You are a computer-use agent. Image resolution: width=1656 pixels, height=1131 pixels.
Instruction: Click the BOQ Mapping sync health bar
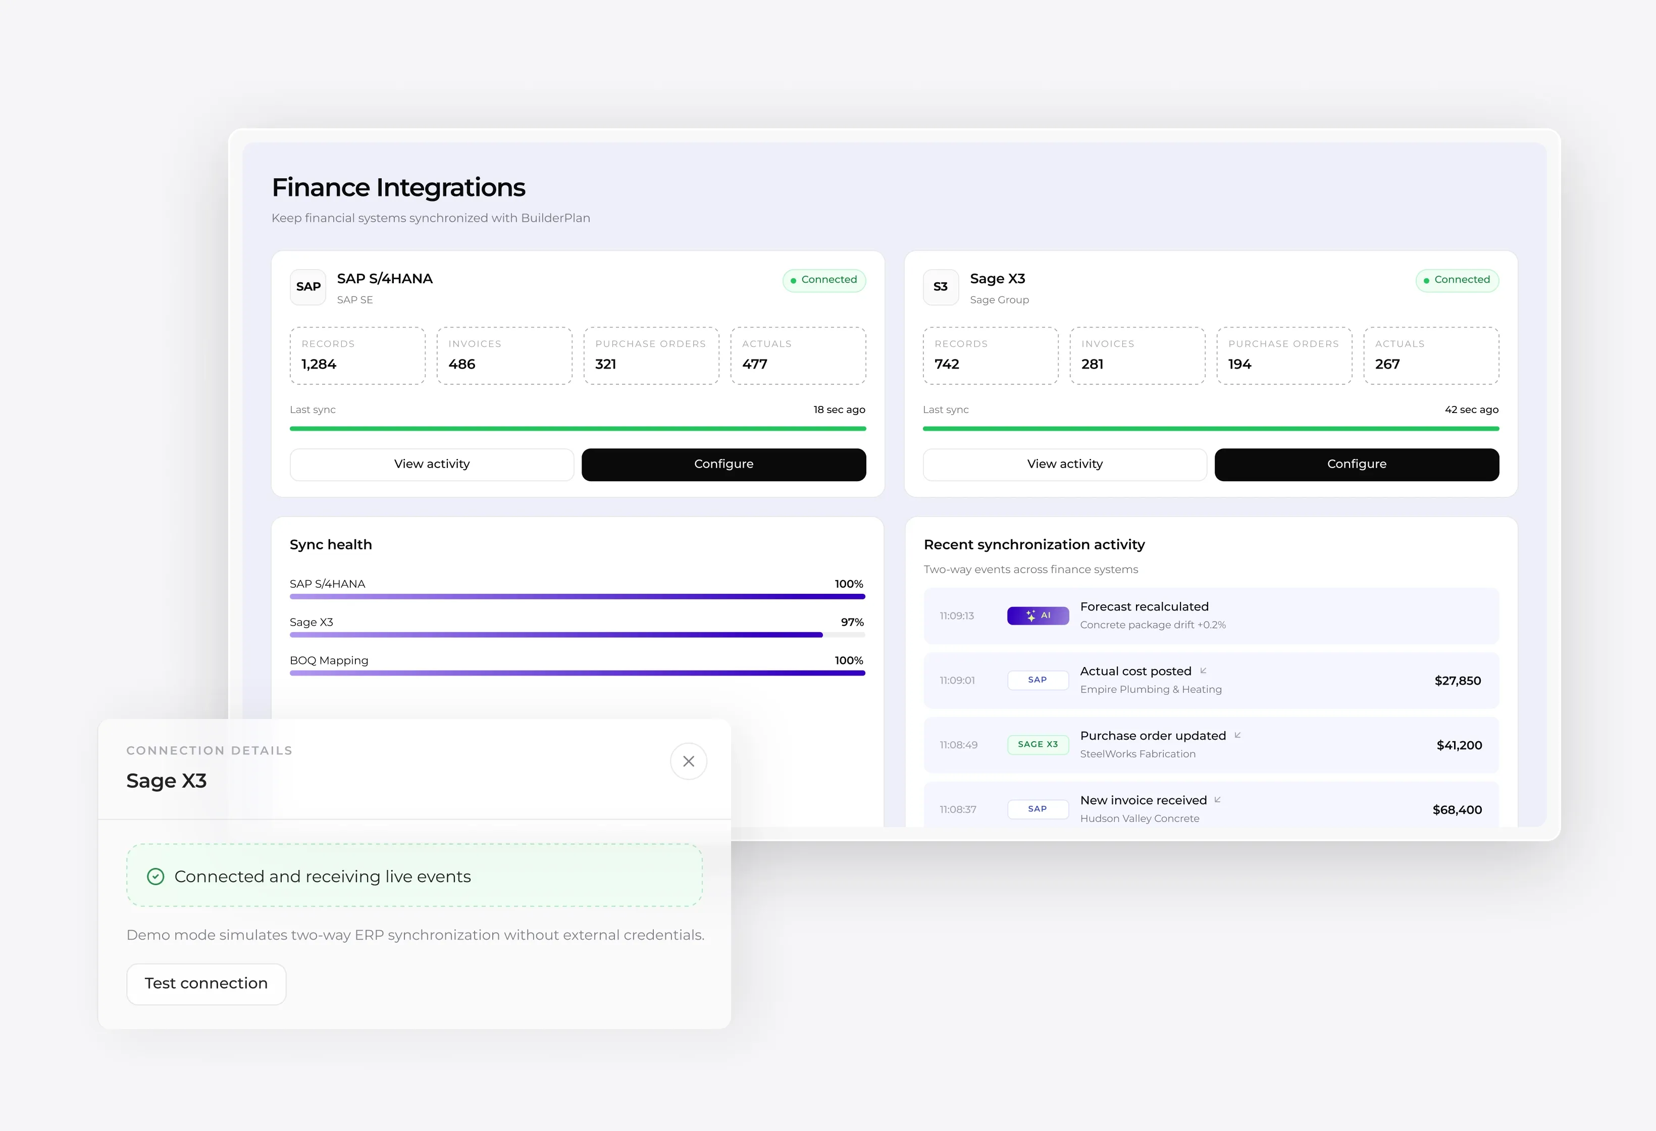click(577, 674)
